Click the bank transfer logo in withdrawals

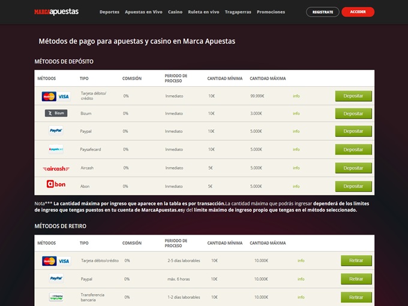click(x=56, y=297)
